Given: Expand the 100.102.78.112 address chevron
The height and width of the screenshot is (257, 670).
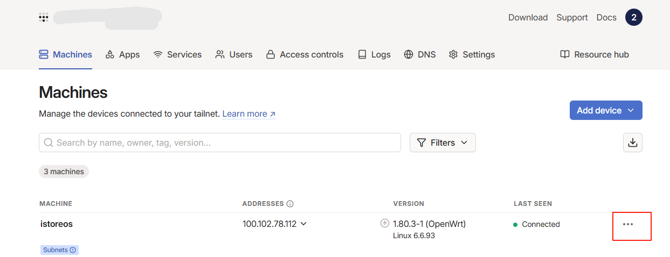Looking at the screenshot, I should pyautogui.click(x=303, y=224).
